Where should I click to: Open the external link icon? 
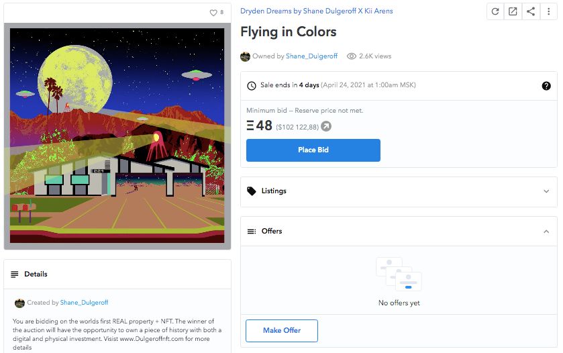(513, 11)
